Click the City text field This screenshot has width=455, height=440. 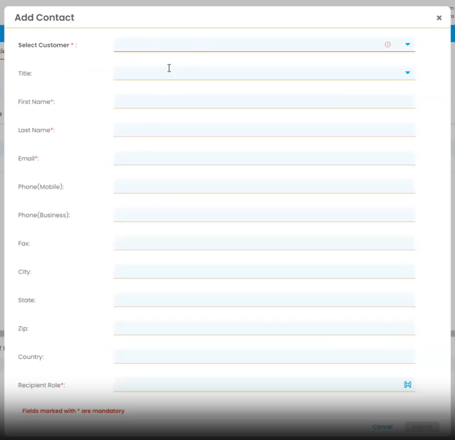[x=264, y=271]
